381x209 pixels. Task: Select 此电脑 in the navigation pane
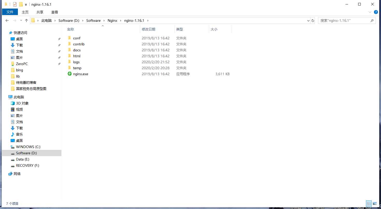coord(19,97)
